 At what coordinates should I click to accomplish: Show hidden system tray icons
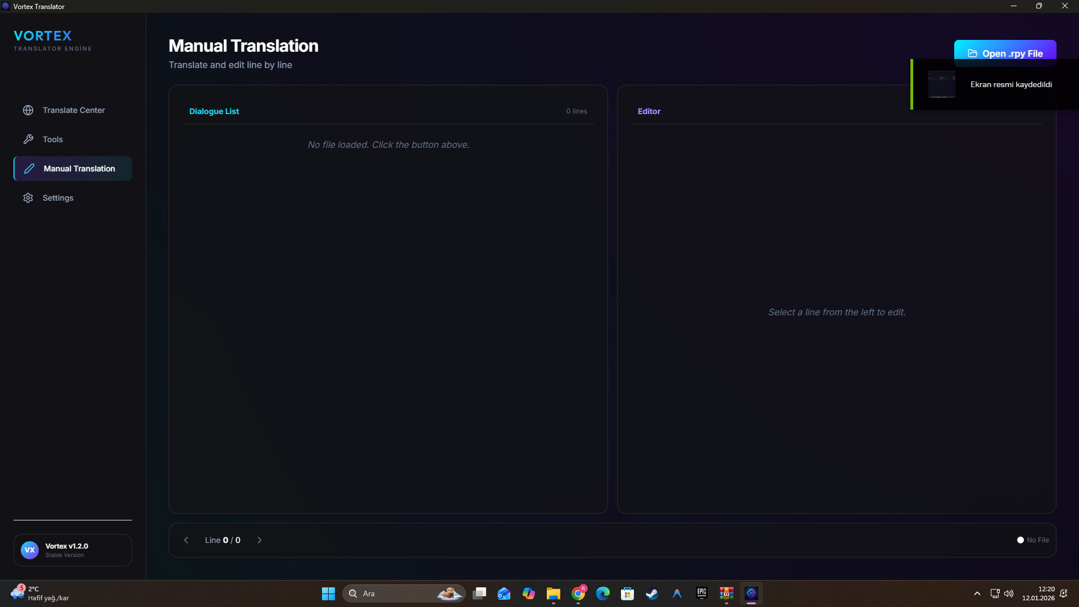[977, 594]
